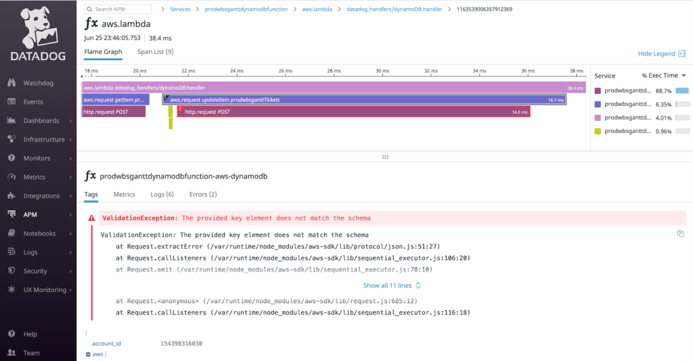This screenshot has width=693, height=361.
Task: Expand the Dashboards submenu arrow
Action: (x=70, y=120)
